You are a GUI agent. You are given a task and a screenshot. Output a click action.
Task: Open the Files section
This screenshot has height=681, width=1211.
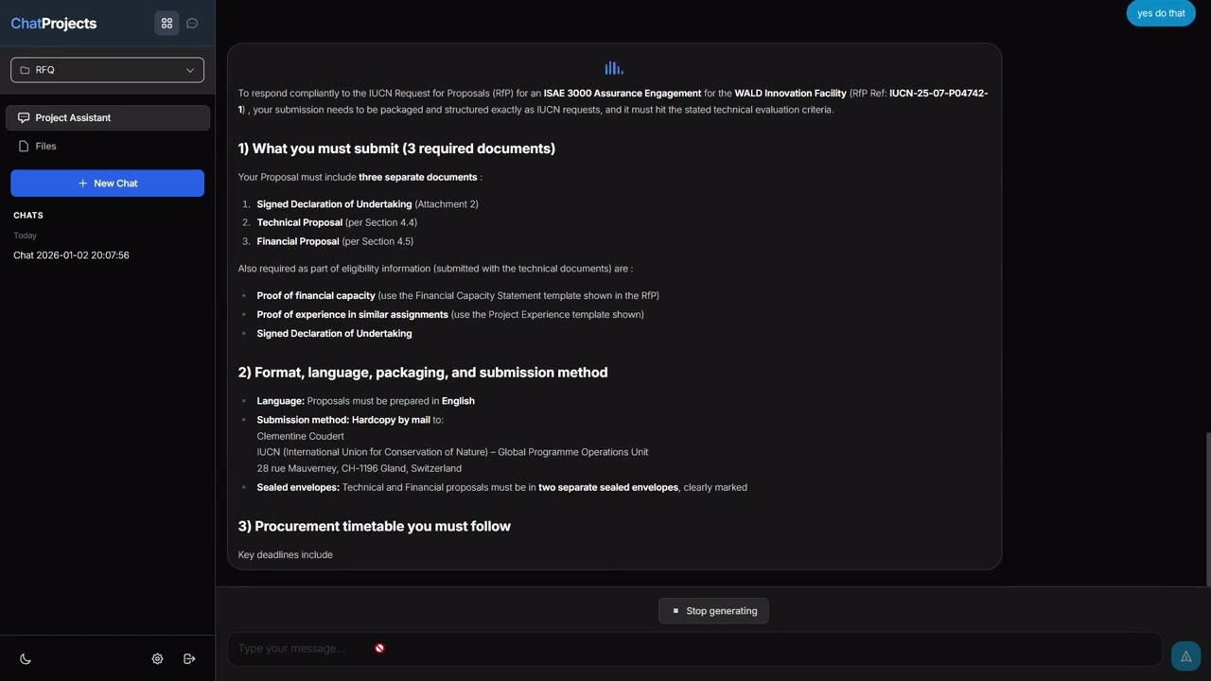tap(46, 147)
